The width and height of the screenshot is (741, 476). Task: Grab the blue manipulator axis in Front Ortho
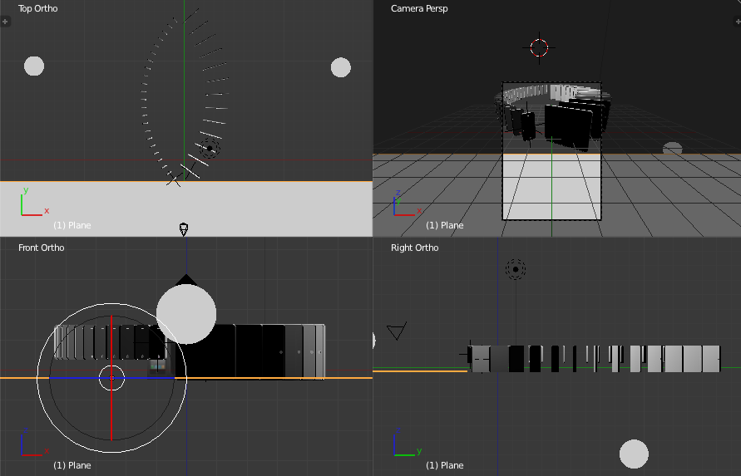click(x=76, y=378)
